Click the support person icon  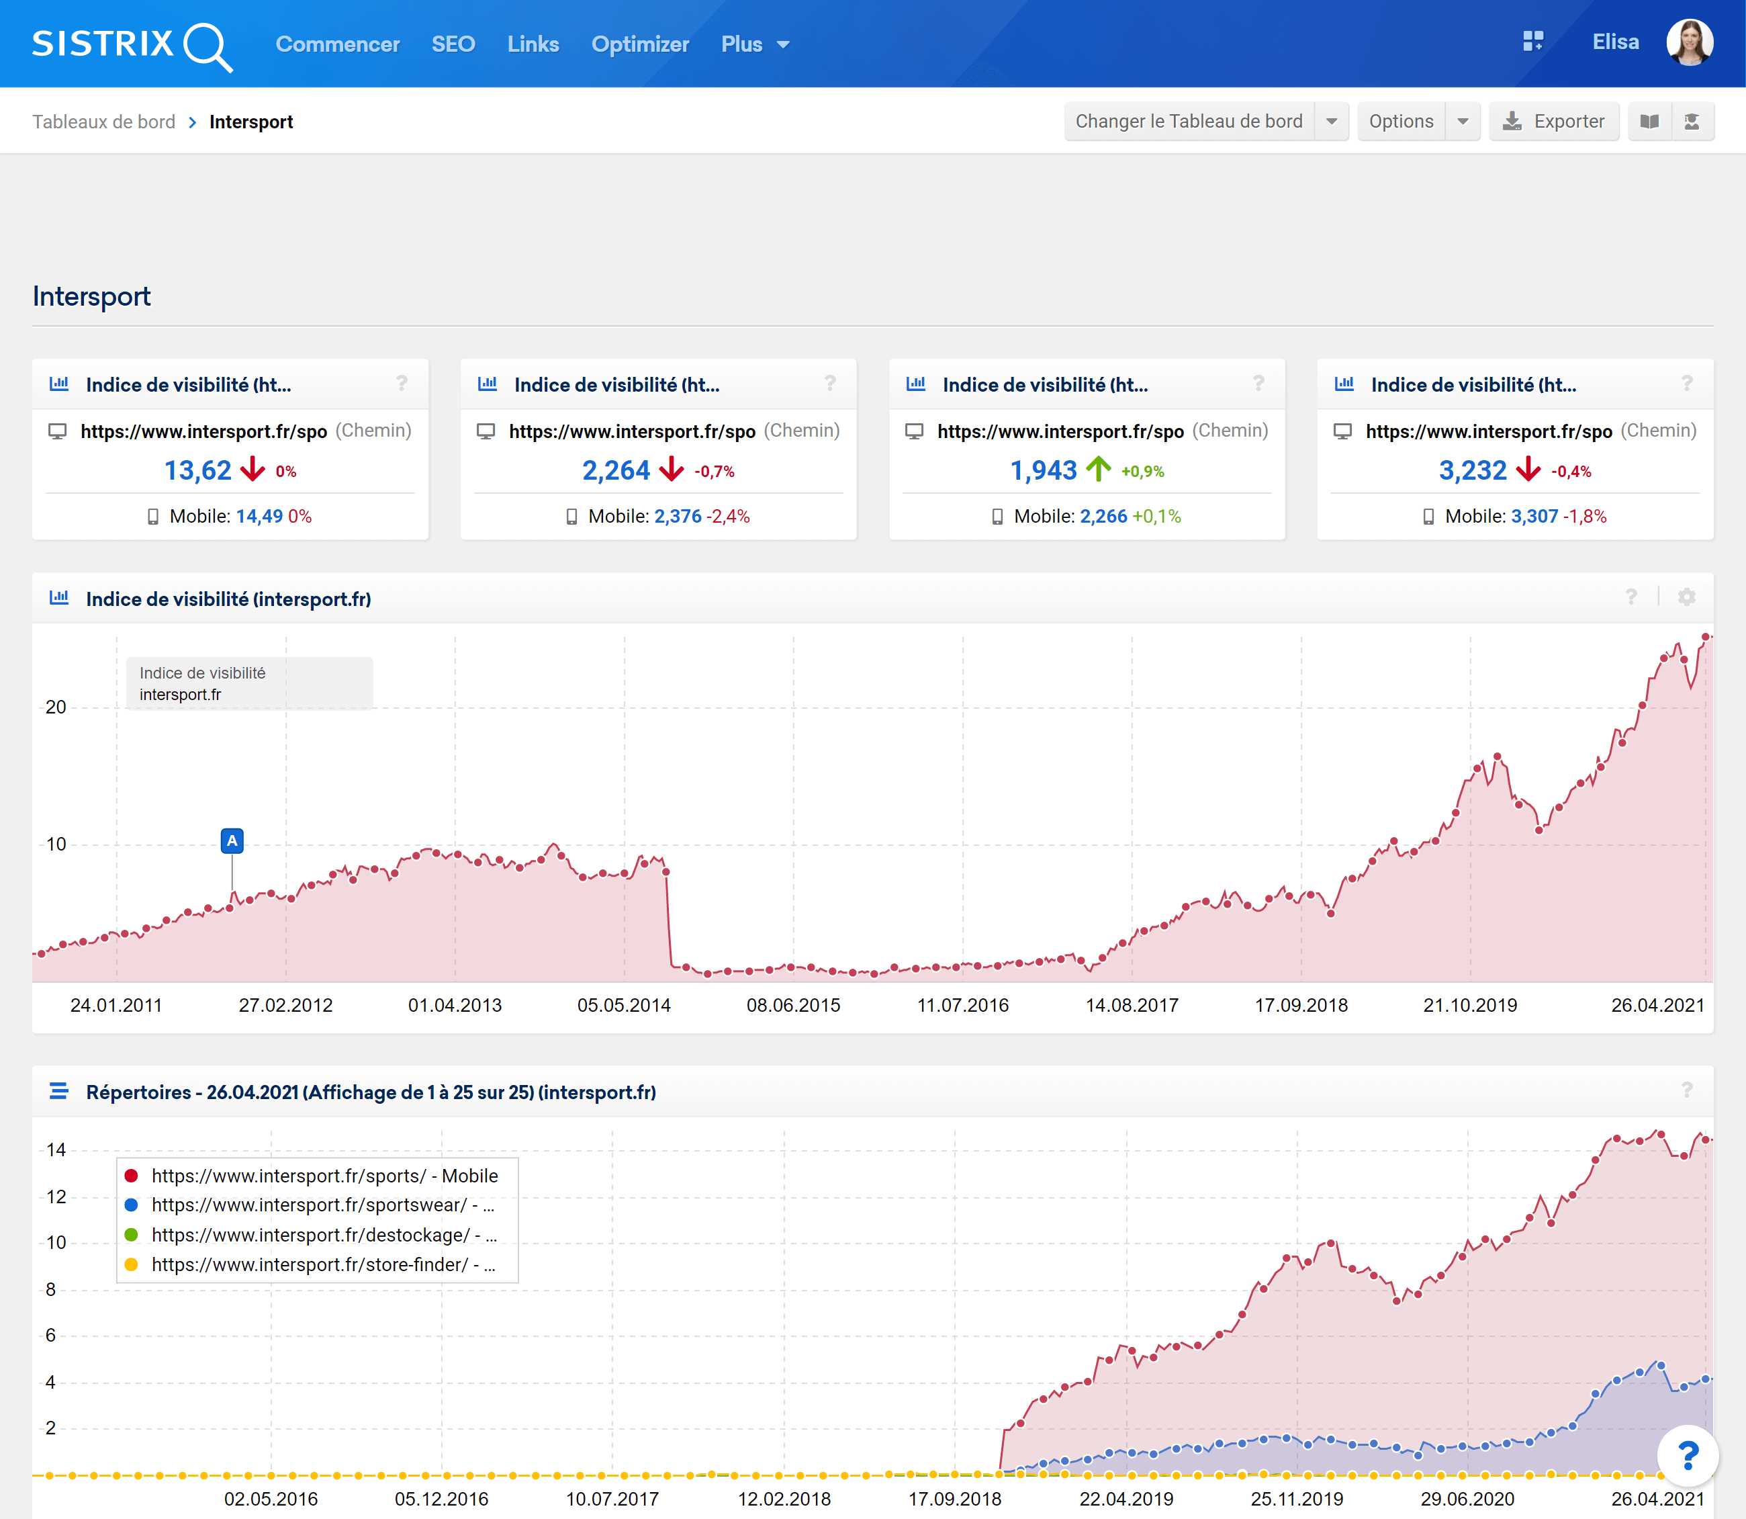point(1693,121)
